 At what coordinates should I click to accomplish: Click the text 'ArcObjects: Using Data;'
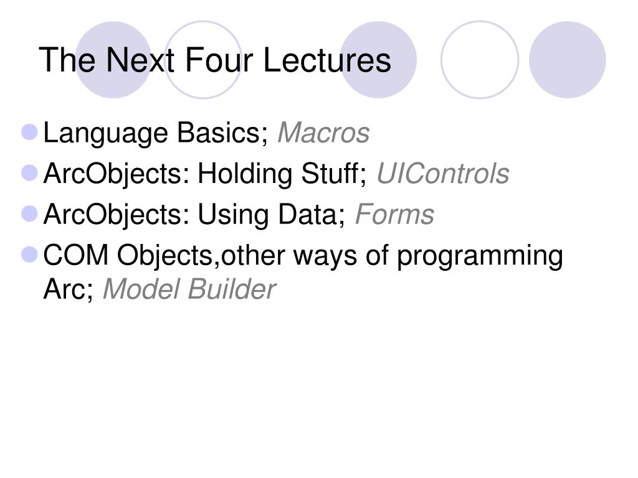[194, 215]
